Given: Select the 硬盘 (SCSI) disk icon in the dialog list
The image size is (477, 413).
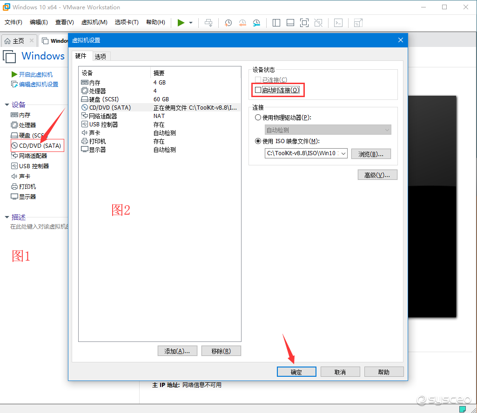Looking at the screenshot, I should coord(85,99).
